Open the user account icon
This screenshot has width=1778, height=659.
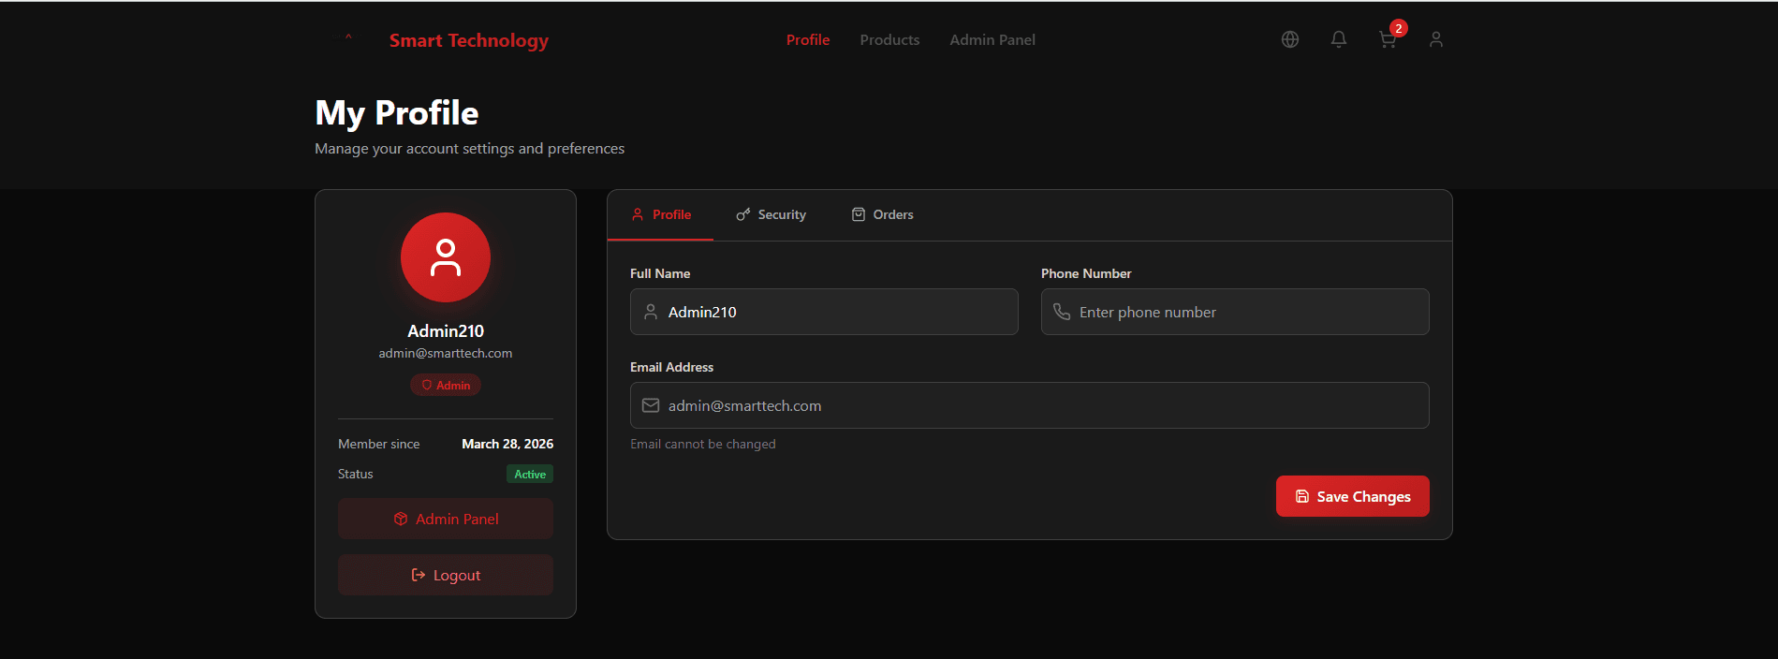click(1436, 39)
